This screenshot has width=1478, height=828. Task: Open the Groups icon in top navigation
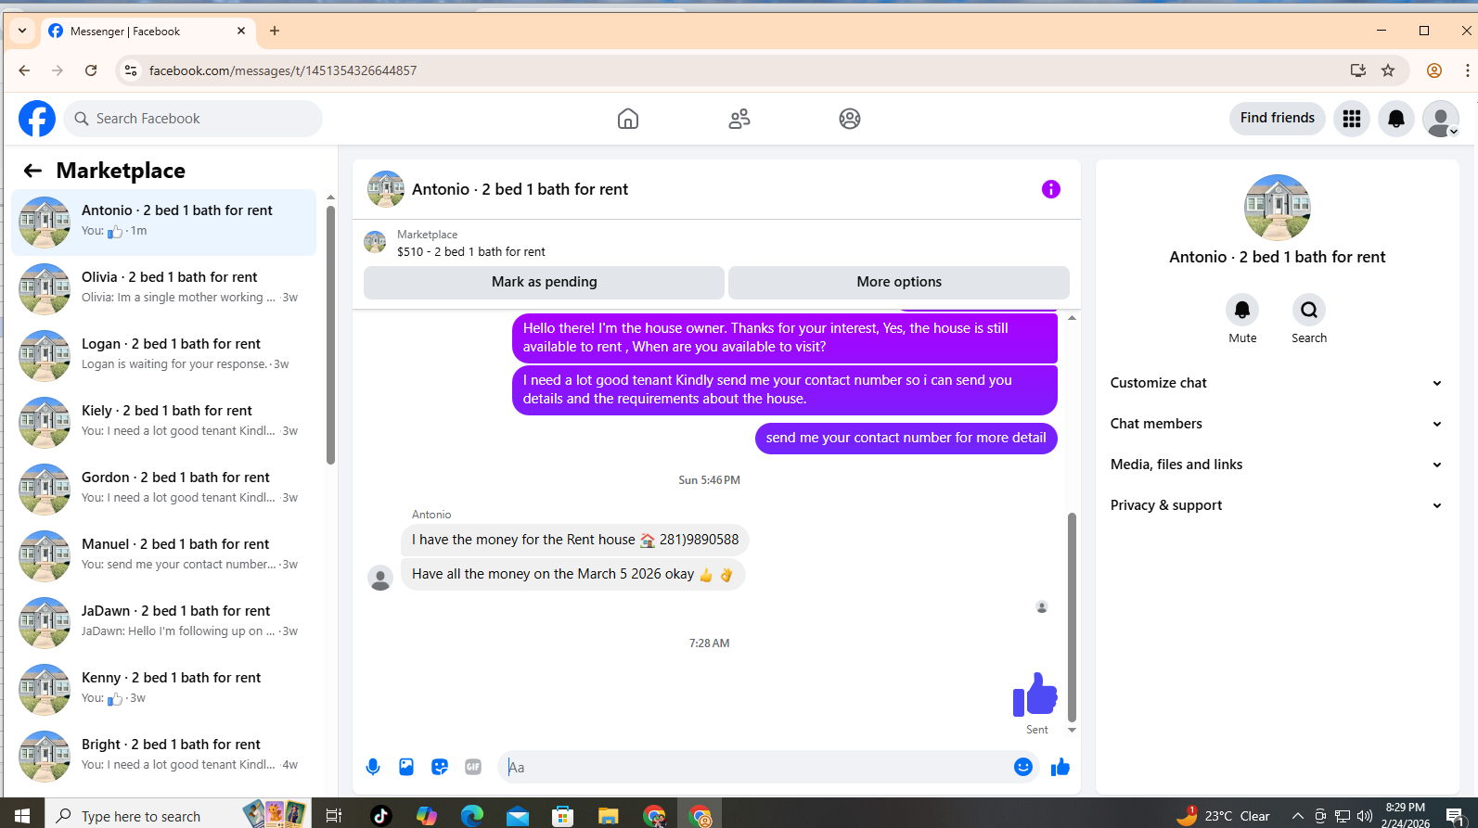850,119
